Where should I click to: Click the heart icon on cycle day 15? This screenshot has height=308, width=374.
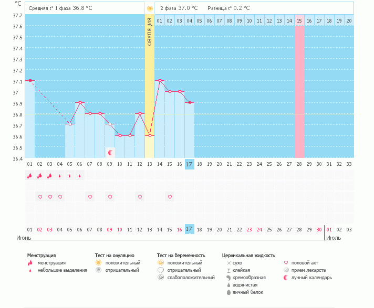point(170,197)
